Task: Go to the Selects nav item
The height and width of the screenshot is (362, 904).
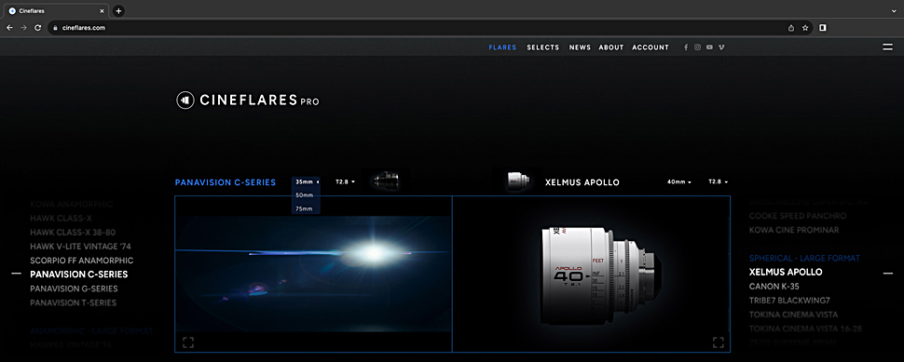Action: point(543,47)
